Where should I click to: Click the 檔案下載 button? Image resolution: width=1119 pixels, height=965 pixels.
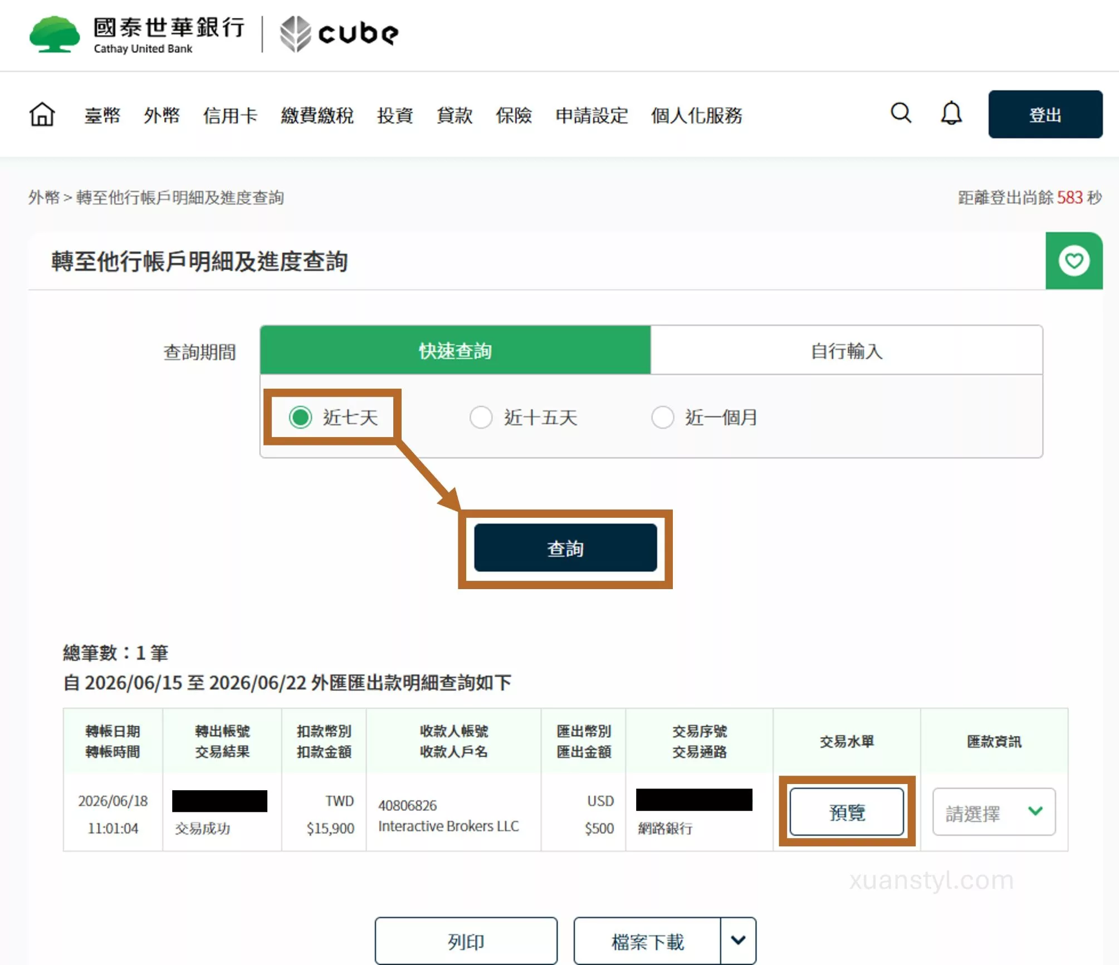pyautogui.click(x=647, y=941)
